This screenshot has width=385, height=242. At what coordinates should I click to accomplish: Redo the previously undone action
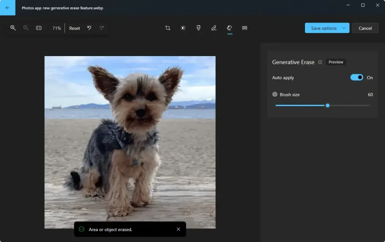coord(102,28)
